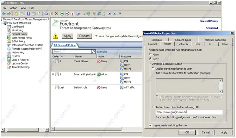Click the Search field in the policy pane
236x138 pixels.
72,51
